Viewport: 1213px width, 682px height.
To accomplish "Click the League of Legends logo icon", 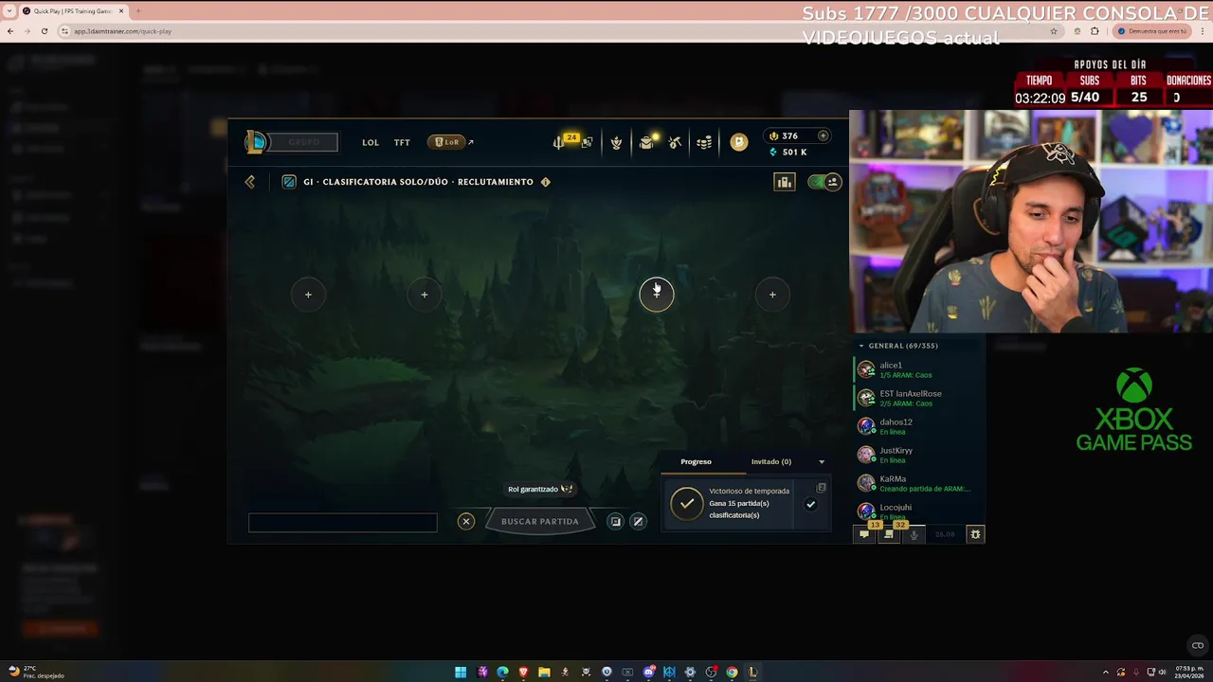I will [256, 142].
